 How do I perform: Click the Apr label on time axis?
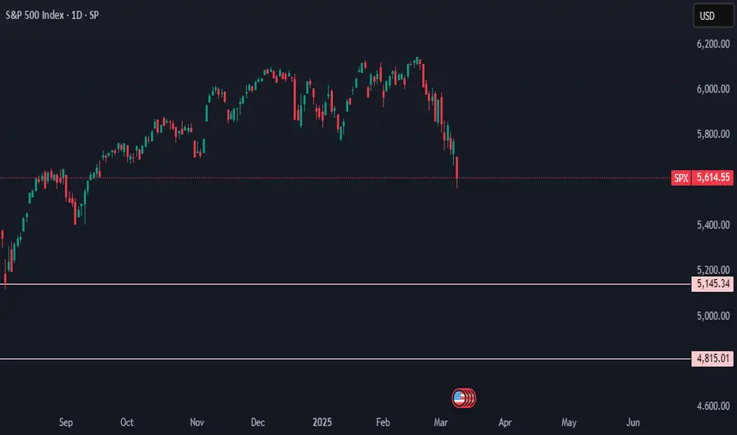tap(505, 422)
